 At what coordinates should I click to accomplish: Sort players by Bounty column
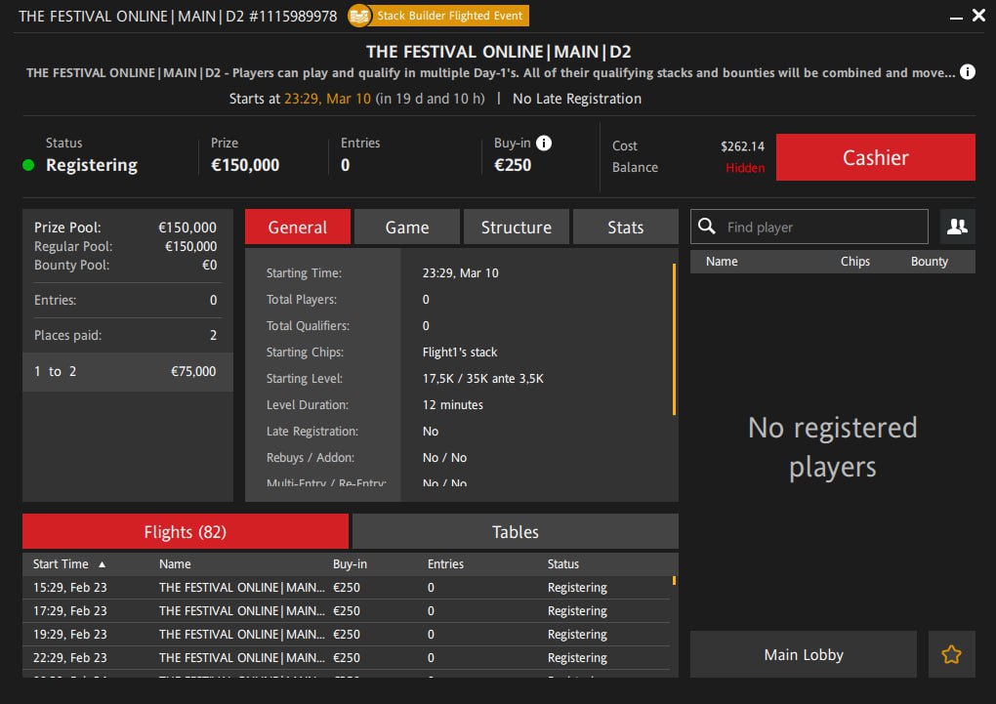(930, 261)
